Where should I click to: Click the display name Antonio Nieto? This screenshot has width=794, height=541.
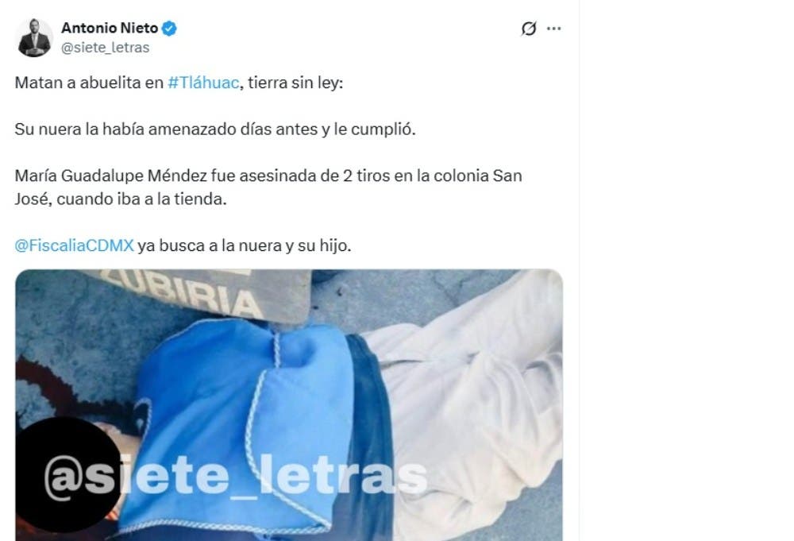[x=110, y=29]
